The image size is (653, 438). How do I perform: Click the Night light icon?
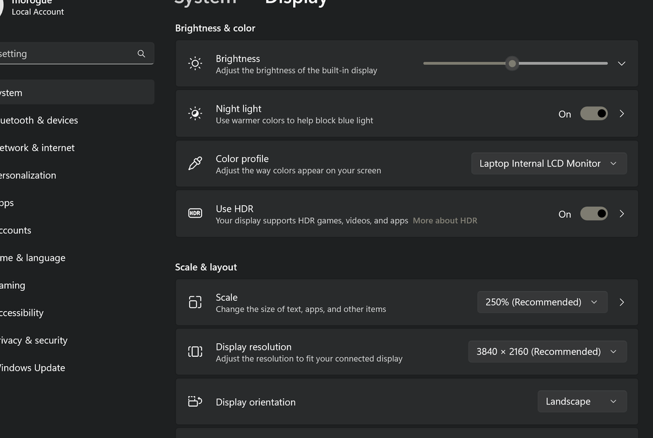coord(195,114)
